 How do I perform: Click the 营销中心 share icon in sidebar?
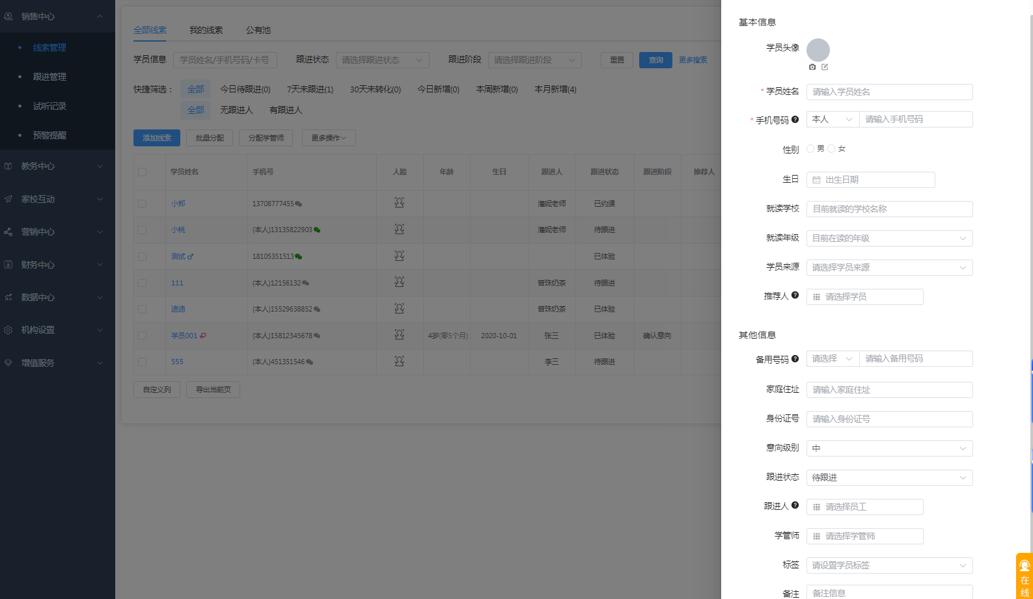(8, 232)
